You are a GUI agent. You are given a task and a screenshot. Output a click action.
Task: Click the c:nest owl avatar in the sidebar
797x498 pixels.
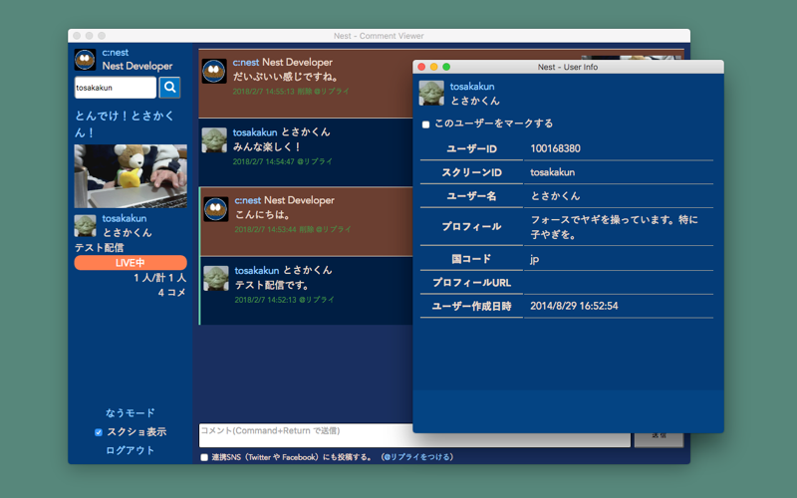(85, 60)
